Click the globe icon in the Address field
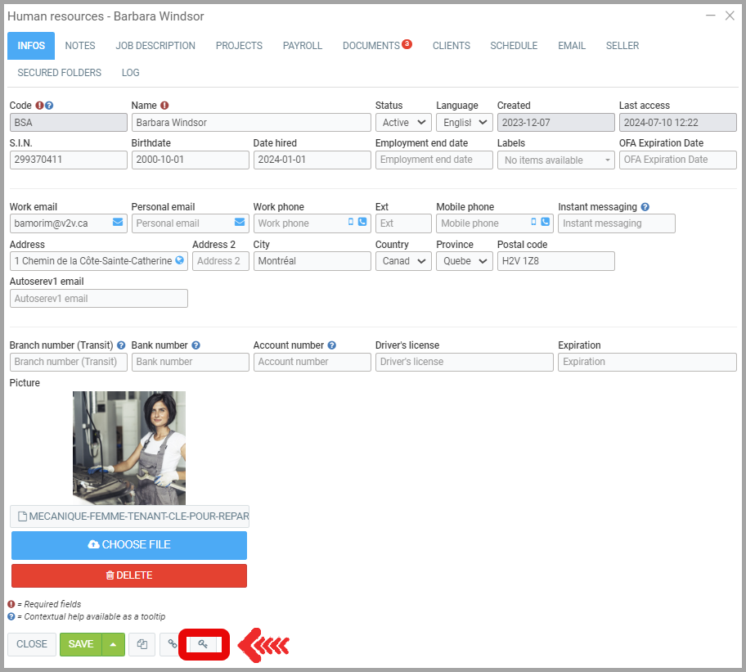The width and height of the screenshot is (746, 672). pyautogui.click(x=180, y=260)
